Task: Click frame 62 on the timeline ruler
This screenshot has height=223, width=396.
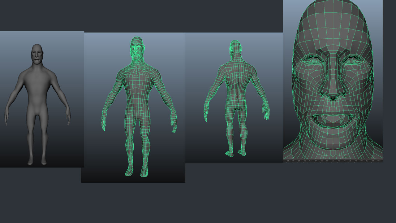Action: (311, 161)
